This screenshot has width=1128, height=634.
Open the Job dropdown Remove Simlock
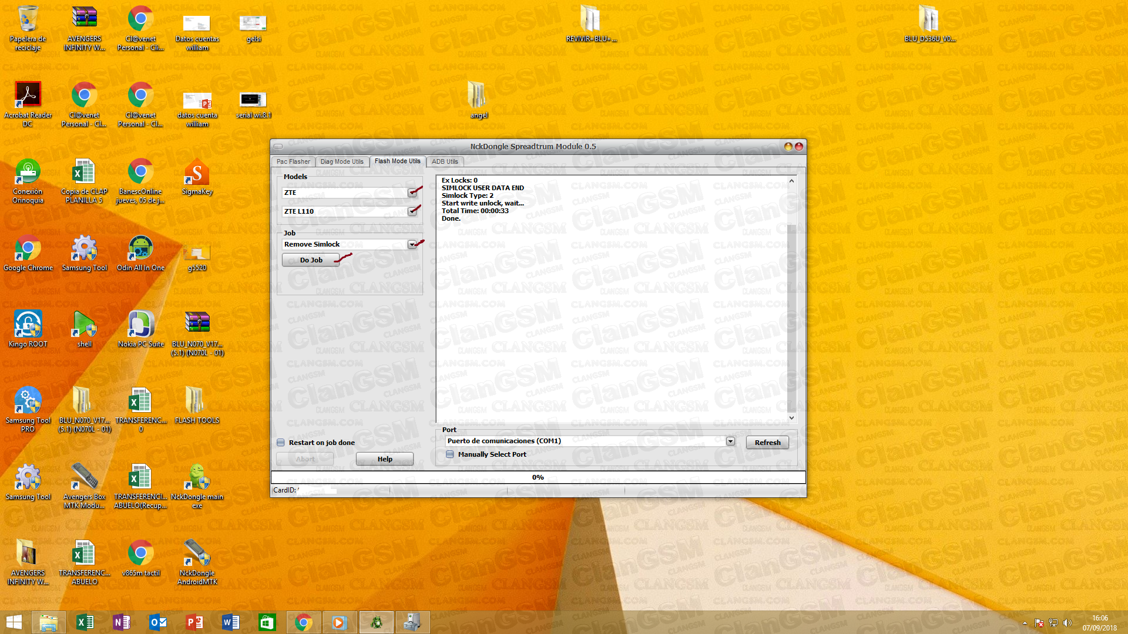coord(412,244)
